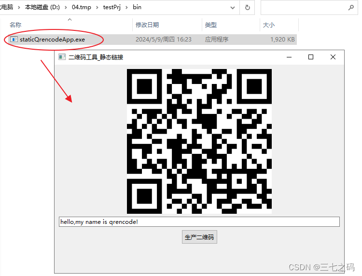Expand chevron after 04.tmp breadcrumb

coord(97,7)
